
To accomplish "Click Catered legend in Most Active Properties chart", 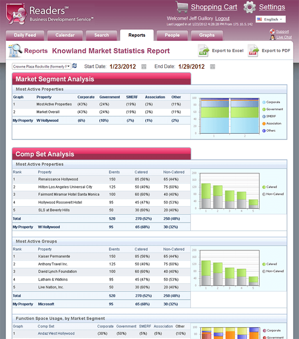I will coord(269,187).
